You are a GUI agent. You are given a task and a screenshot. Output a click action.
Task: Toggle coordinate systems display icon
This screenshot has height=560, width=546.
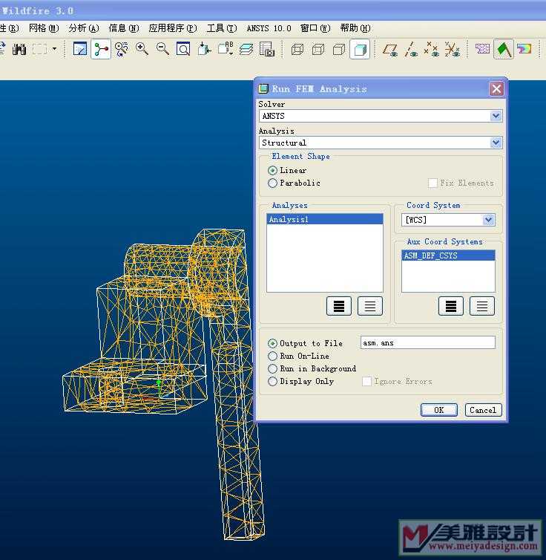point(453,49)
